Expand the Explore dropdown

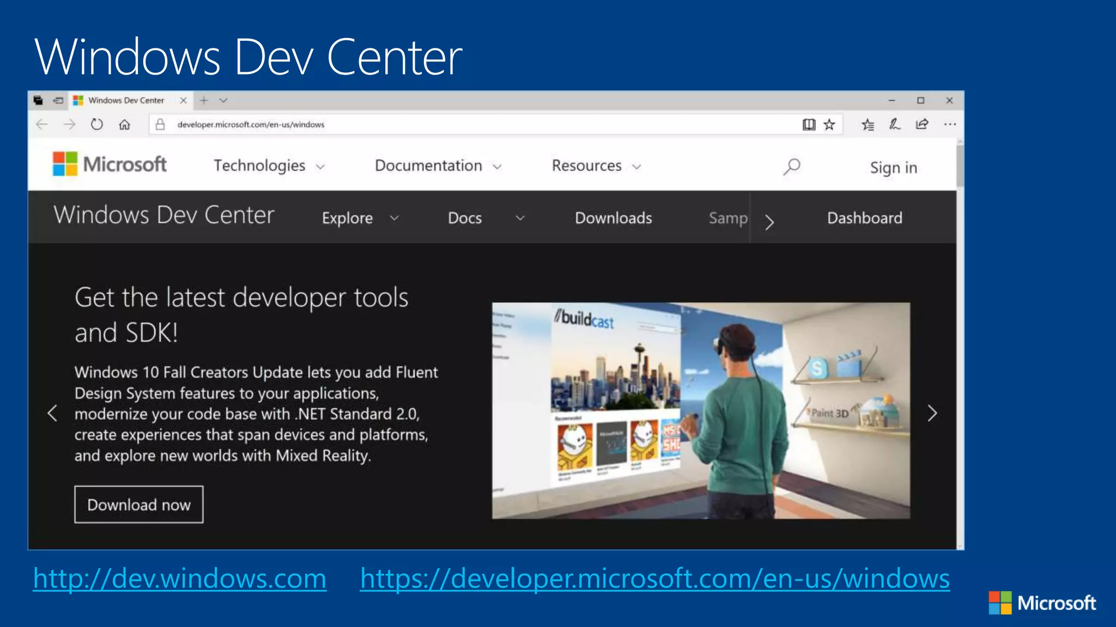pos(361,218)
